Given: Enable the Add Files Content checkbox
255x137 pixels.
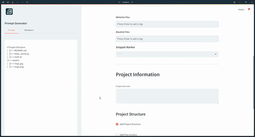Looking at the screenshot, I should point(117,135).
